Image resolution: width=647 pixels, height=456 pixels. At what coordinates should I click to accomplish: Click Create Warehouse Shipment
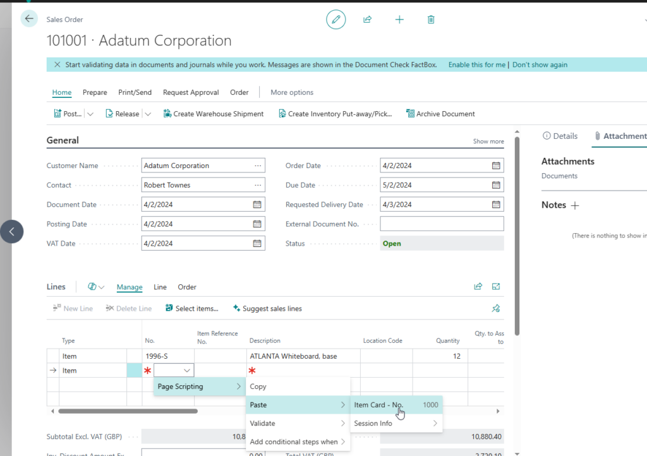pyautogui.click(x=214, y=114)
